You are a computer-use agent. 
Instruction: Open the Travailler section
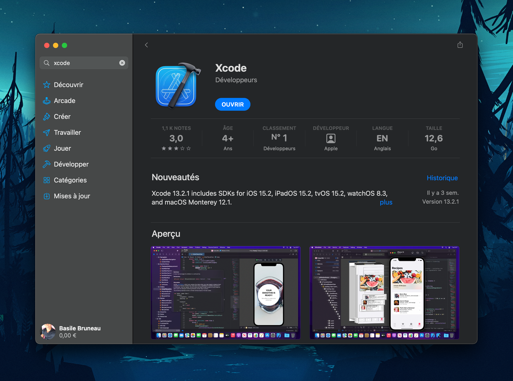(x=67, y=132)
